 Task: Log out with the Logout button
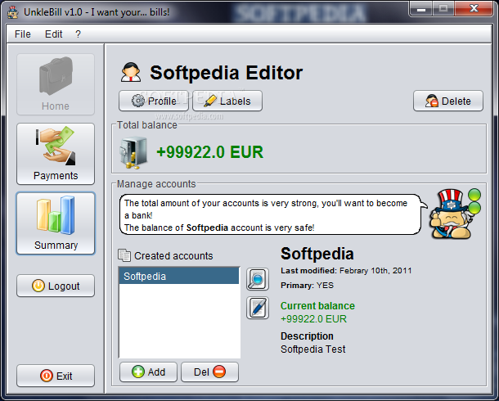pos(56,286)
